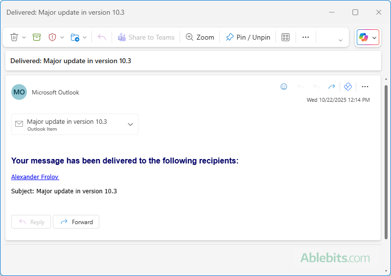
Task: Click the Report shield icon
Action: point(52,37)
